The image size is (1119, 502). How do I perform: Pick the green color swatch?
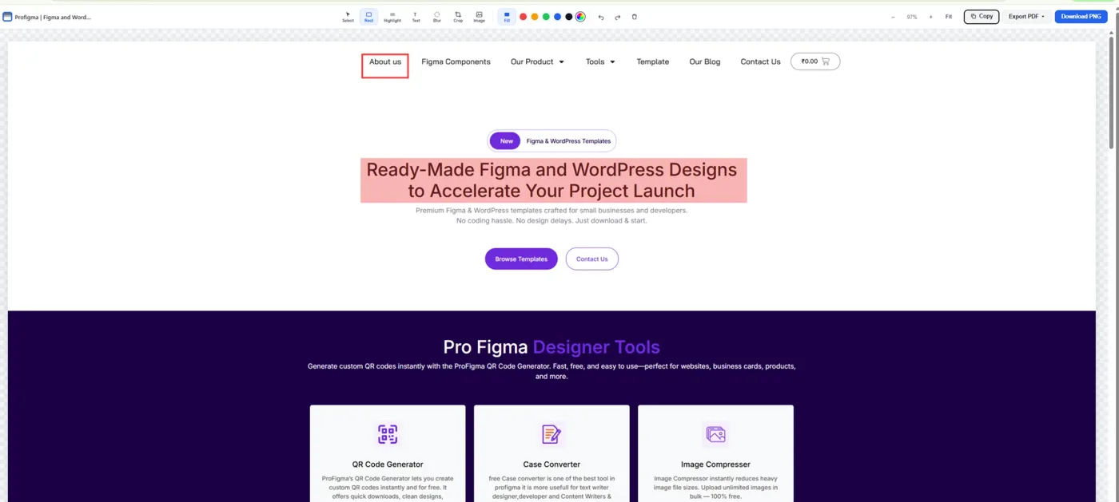coord(546,17)
